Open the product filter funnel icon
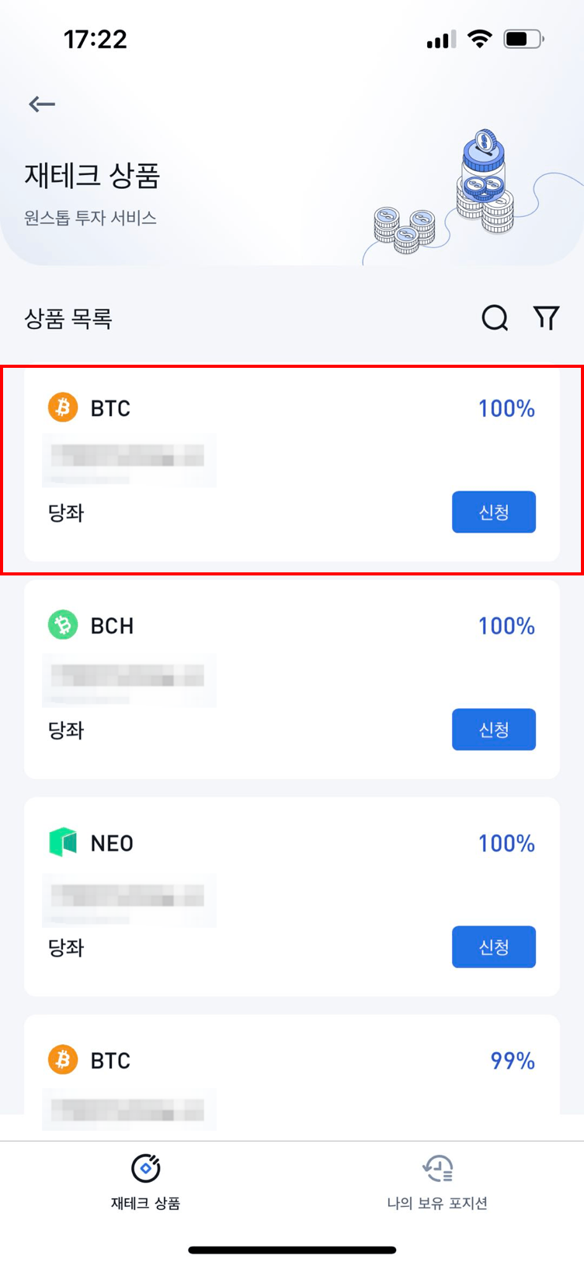 547,318
